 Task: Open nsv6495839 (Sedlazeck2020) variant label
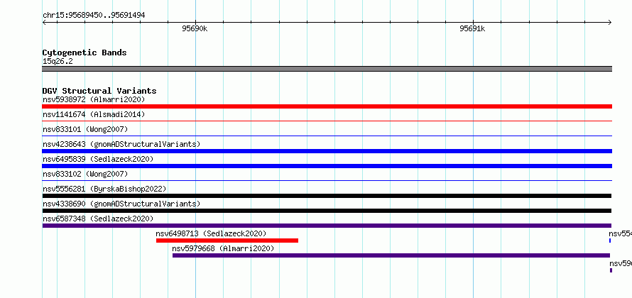pos(98,159)
